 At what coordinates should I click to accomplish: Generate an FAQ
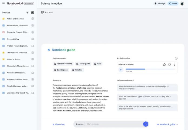click(x=98, y=64)
